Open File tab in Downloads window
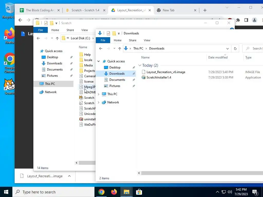 (x=103, y=40)
